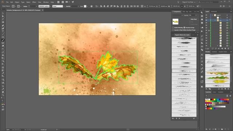Select the Selection tool arrow

[x=3, y=13]
